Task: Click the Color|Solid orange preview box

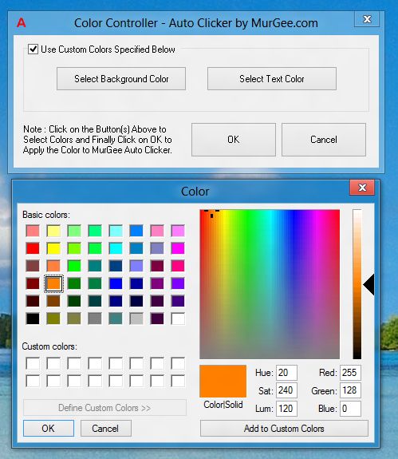Action: click(223, 381)
